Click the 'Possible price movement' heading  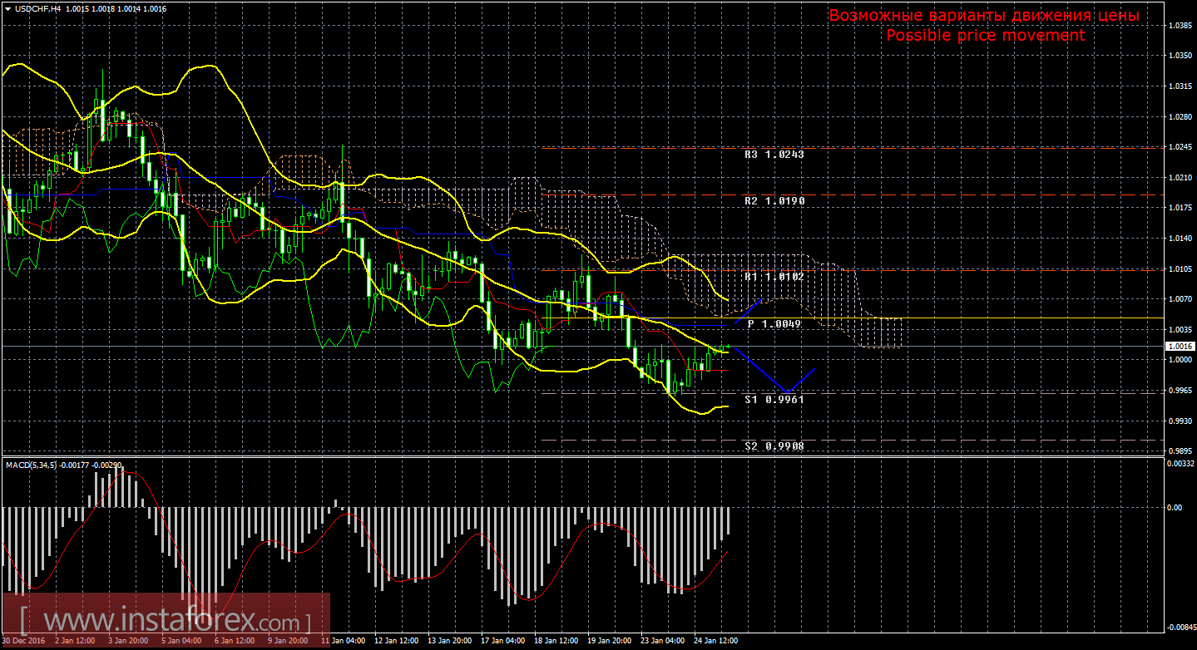[985, 35]
